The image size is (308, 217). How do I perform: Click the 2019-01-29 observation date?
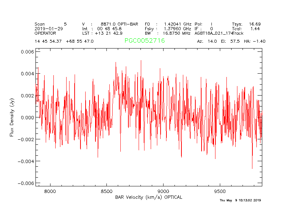[x=49, y=28]
